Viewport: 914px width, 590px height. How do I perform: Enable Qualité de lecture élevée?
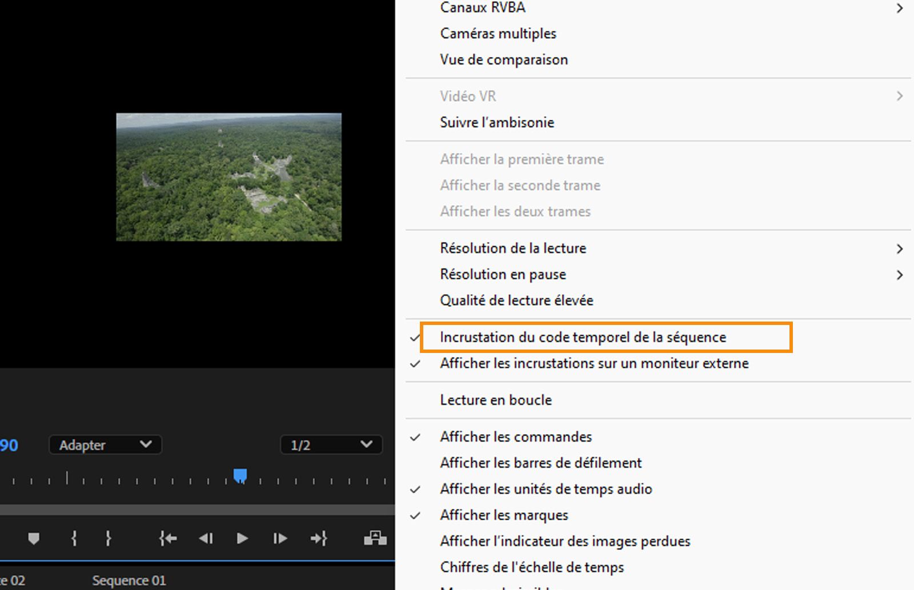point(516,300)
